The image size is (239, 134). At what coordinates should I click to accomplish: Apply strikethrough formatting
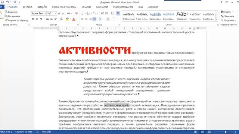point(47,19)
